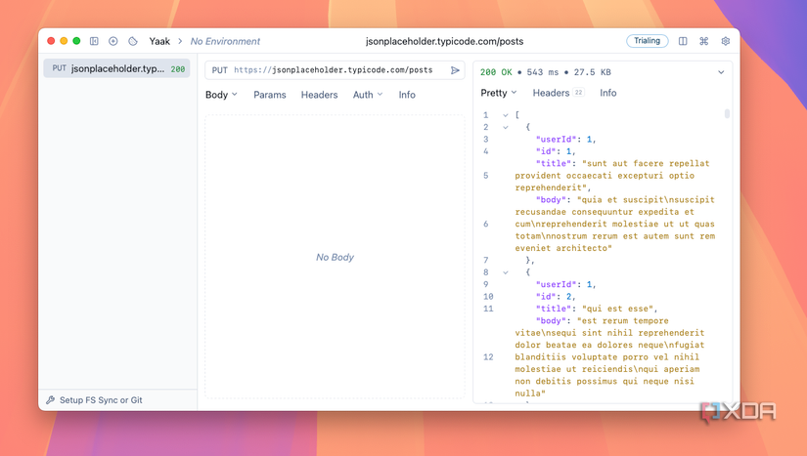Click the "userId" key on line 3

coord(556,140)
